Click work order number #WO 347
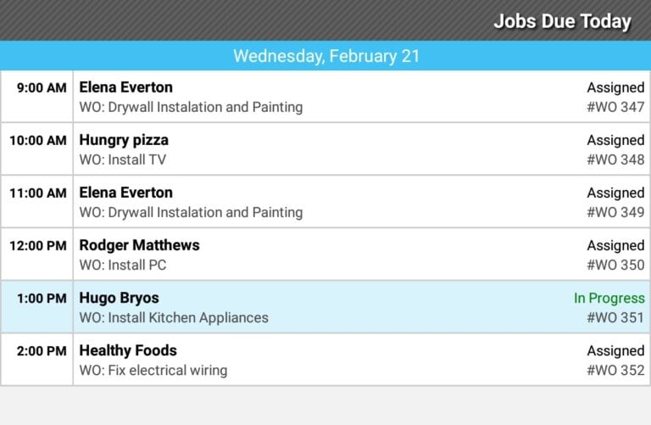Viewport: 651px width, 425px height. pyautogui.click(x=615, y=108)
